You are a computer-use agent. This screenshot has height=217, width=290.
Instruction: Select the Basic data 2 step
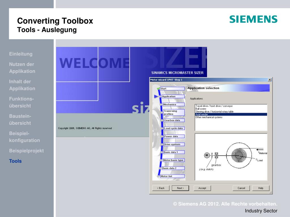[173, 168]
